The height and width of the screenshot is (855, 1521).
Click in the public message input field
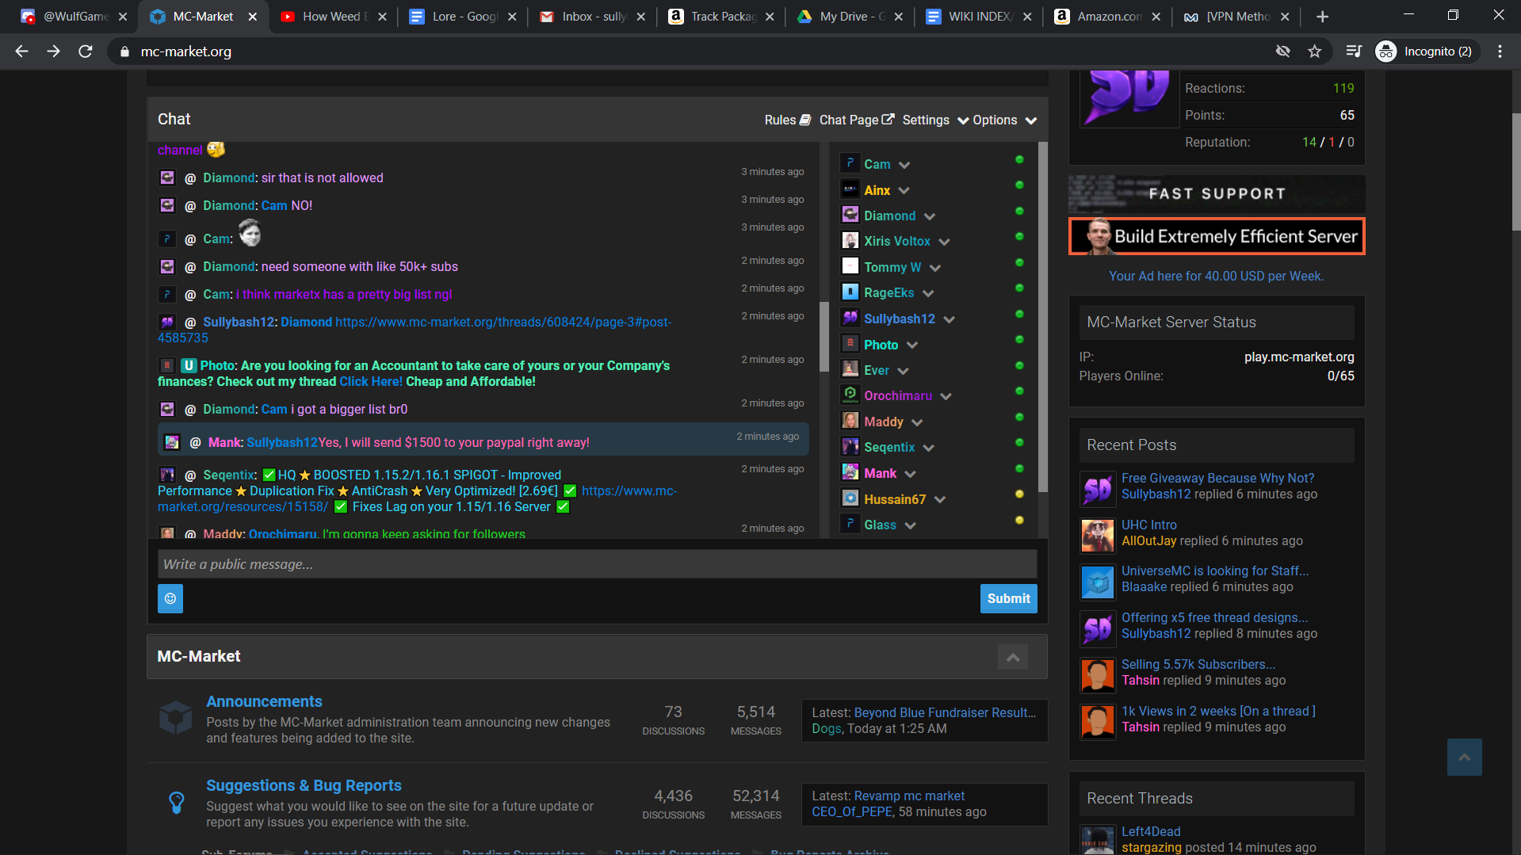[597, 564]
